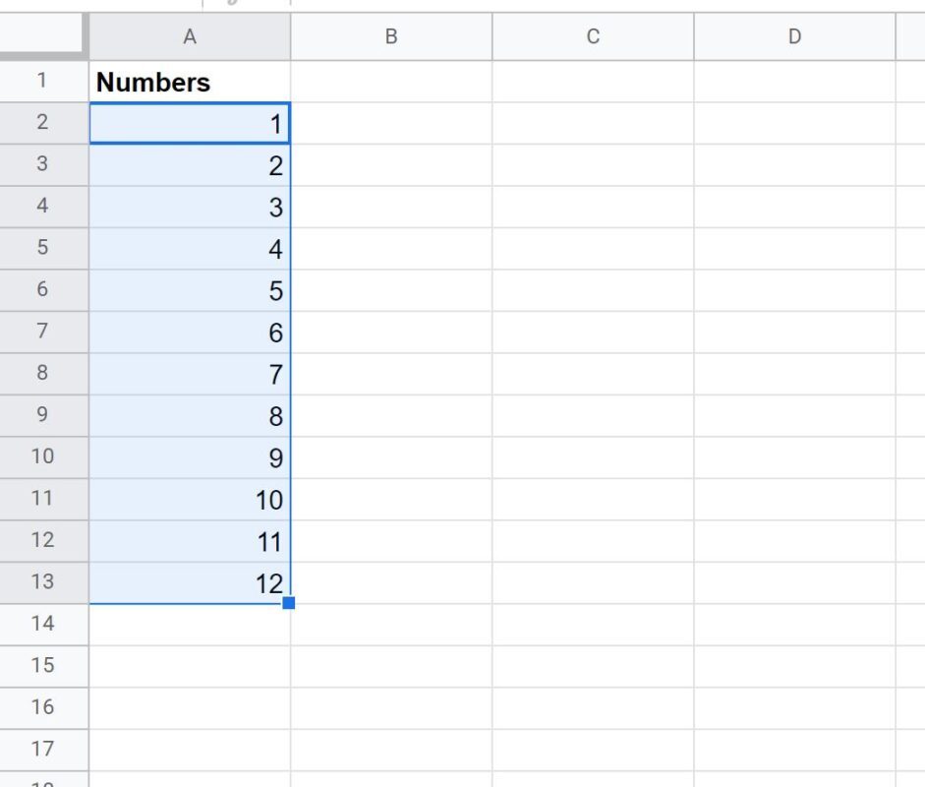Select column D header

point(794,36)
